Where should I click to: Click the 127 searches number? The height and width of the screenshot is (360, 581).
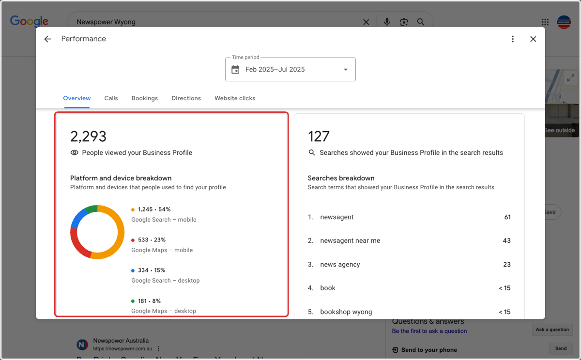[x=319, y=136]
